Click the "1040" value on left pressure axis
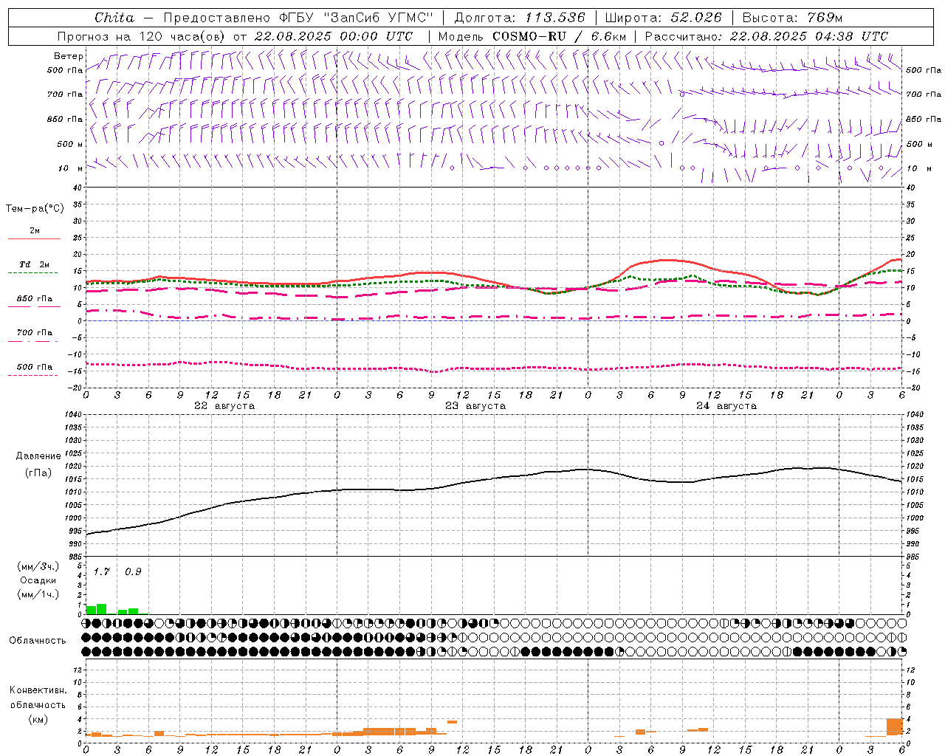 point(72,415)
